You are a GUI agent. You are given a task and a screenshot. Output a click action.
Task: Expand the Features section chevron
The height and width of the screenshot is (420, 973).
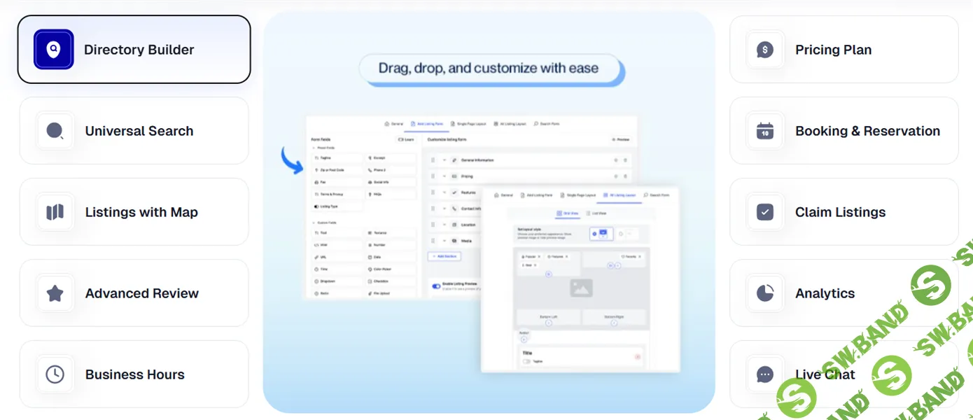point(444,192)
